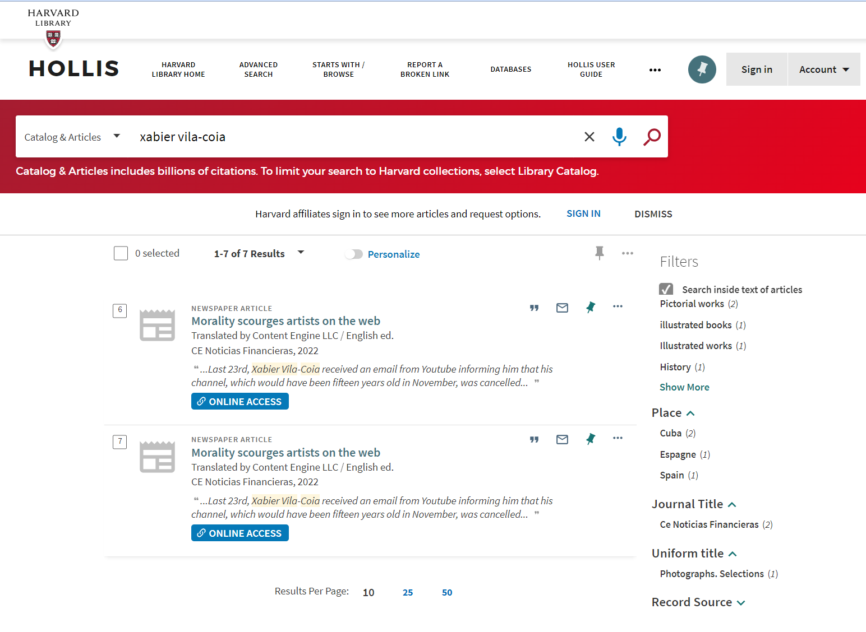Click newspaper article thumbnail for result 7
Screen dimensions: 866x632
pos(157,457)
